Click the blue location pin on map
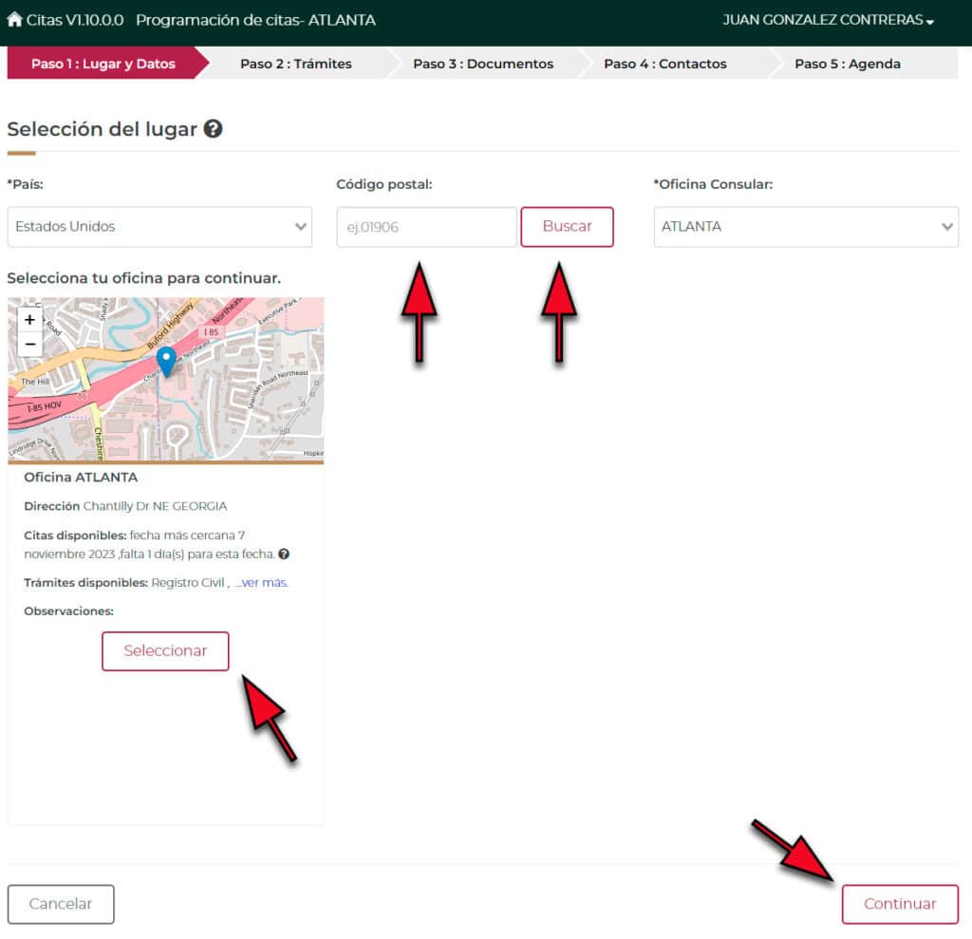The image size is (972, 939). (x=166, y=361)
